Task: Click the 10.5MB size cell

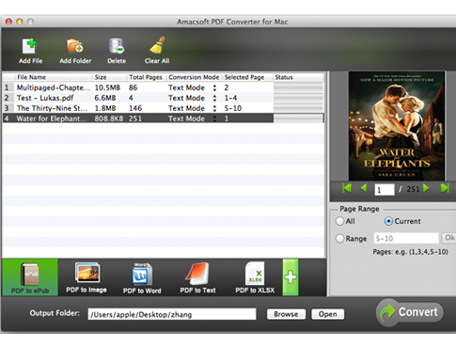Action: coord(107,87)
